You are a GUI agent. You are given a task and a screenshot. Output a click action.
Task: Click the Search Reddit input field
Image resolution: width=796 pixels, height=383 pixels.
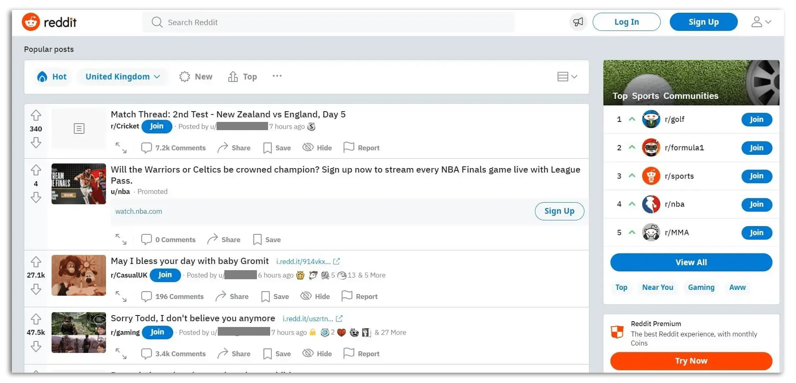click(x=289, y=22)
